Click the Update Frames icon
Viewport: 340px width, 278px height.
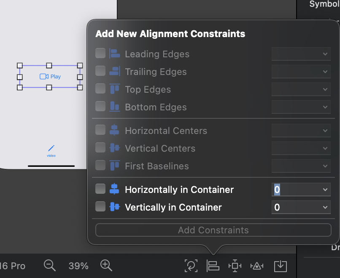191,266
